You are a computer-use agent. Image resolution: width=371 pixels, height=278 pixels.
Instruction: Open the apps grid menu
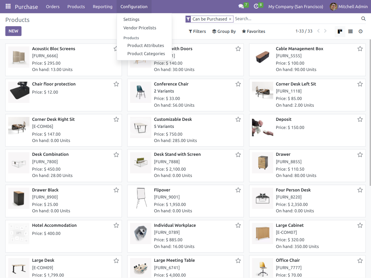click(8, 6)
